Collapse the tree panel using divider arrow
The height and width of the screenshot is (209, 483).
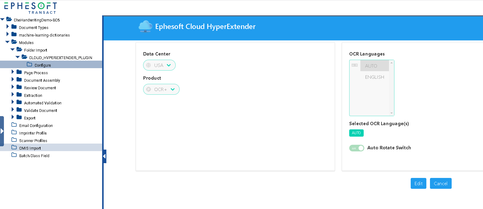tap(104, 156)
